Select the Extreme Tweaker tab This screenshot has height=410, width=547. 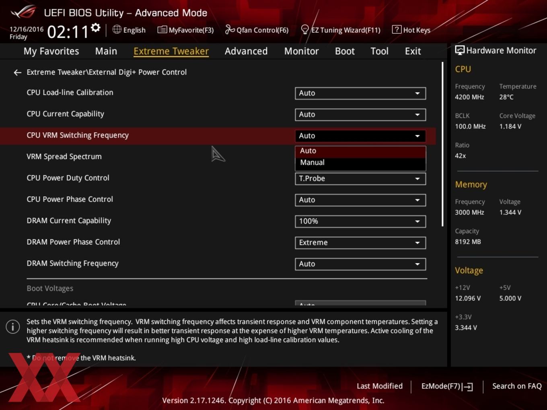tap(171, 51)
